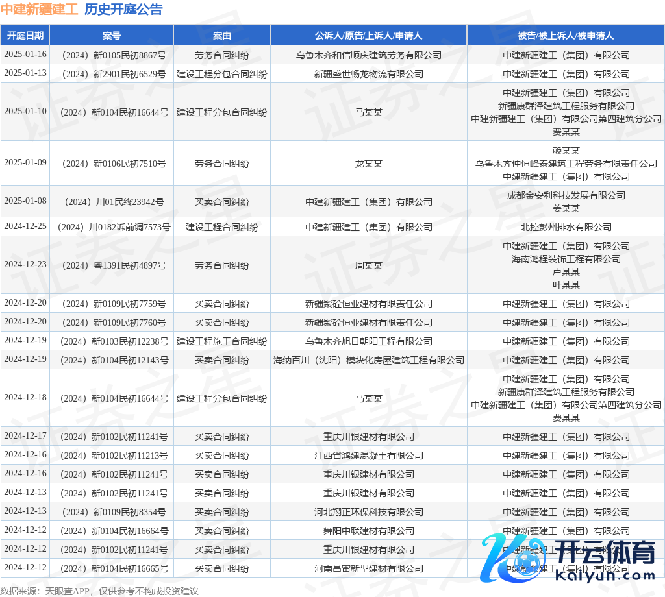Click the 历史开庭公告 heading text
Screen dimensions: 665x597
click(x=123, y=9)
